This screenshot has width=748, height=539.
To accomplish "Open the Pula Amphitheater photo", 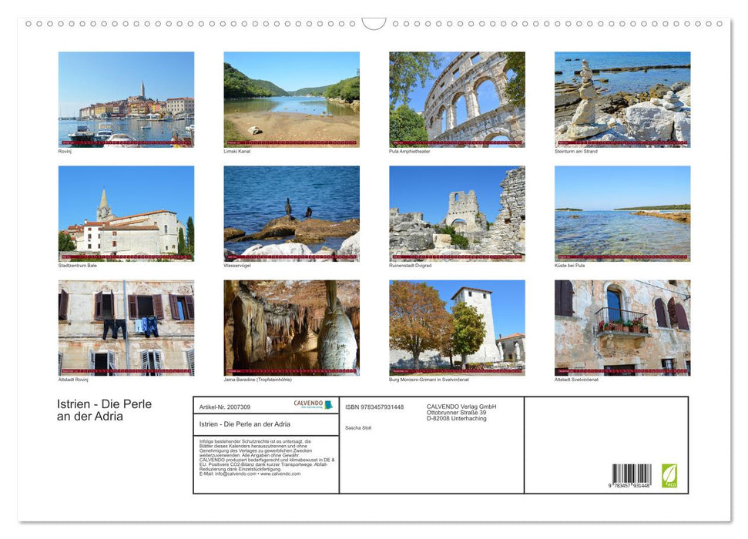I will 457,99.
